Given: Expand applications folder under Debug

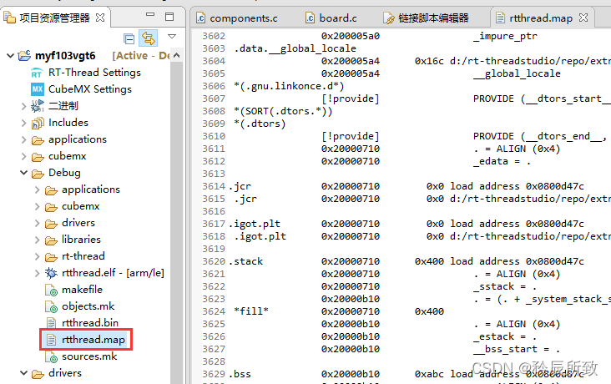Looking at the screenshot, I should click(x=37, y=189).
